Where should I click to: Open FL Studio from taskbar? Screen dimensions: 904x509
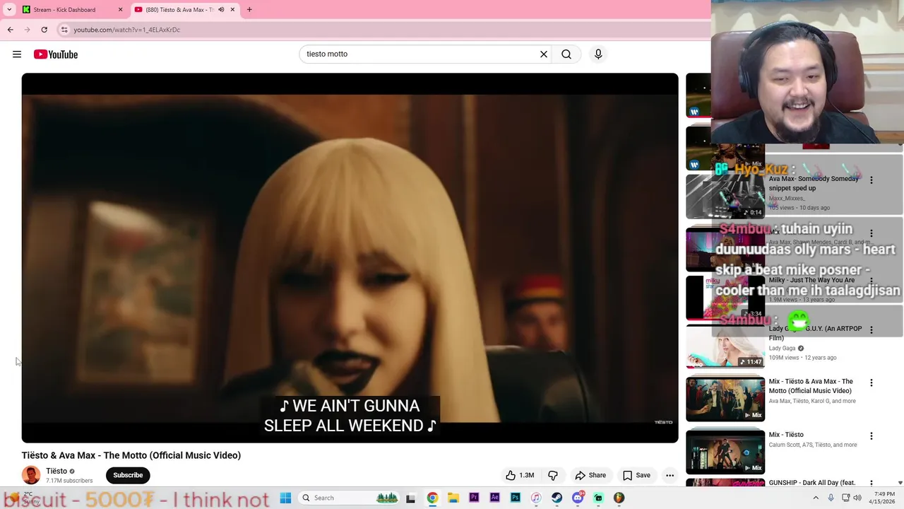click(x=619, y=498)
